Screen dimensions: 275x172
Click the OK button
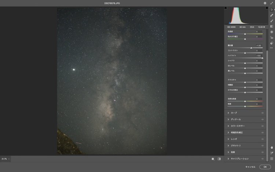pos(265,167)
